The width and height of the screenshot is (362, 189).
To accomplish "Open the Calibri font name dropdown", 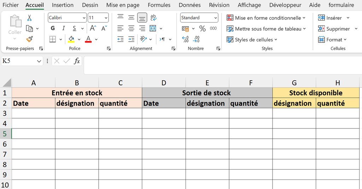I will (x=84, y=18).
